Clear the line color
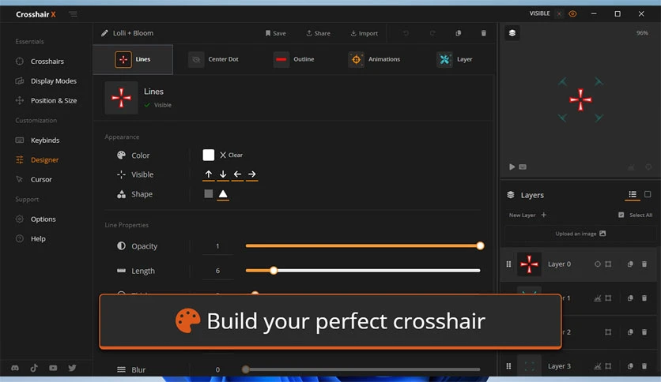 (231, 155)
